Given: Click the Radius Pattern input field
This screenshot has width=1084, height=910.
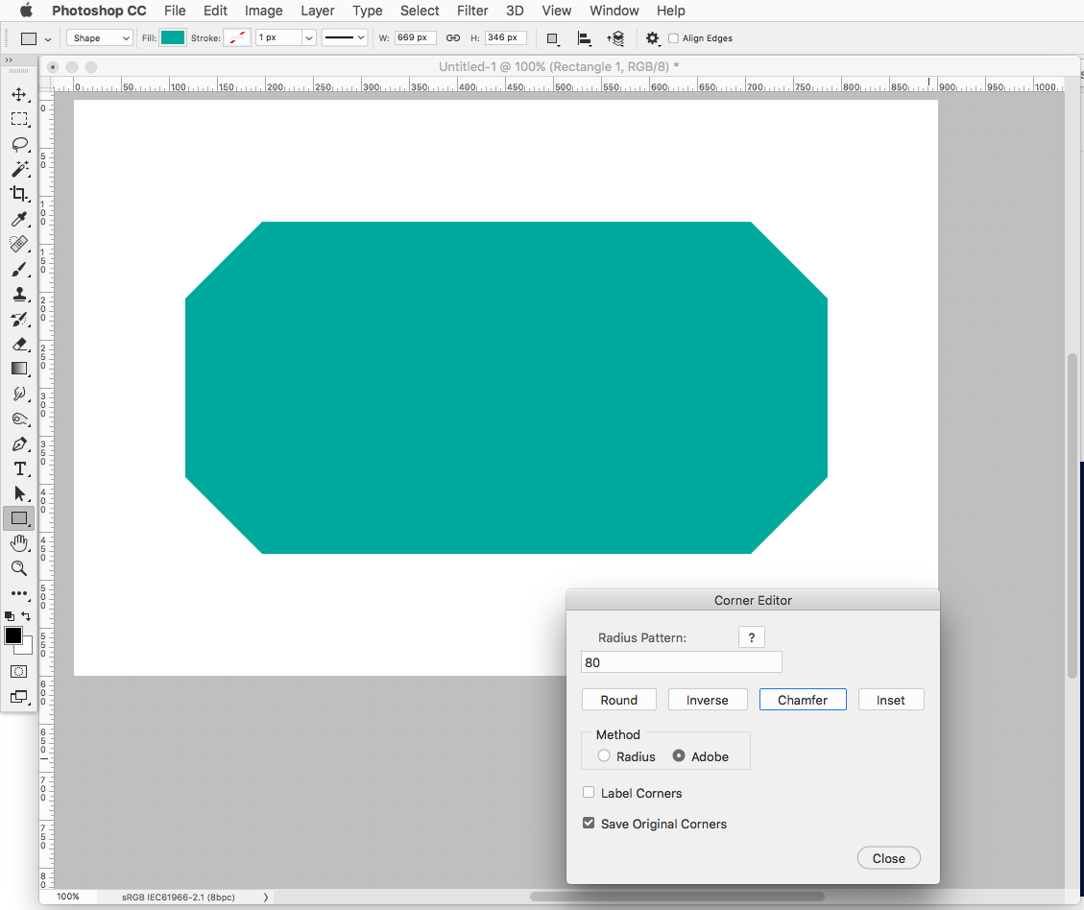Looking at the screenshot, I should tap(681, 661).
